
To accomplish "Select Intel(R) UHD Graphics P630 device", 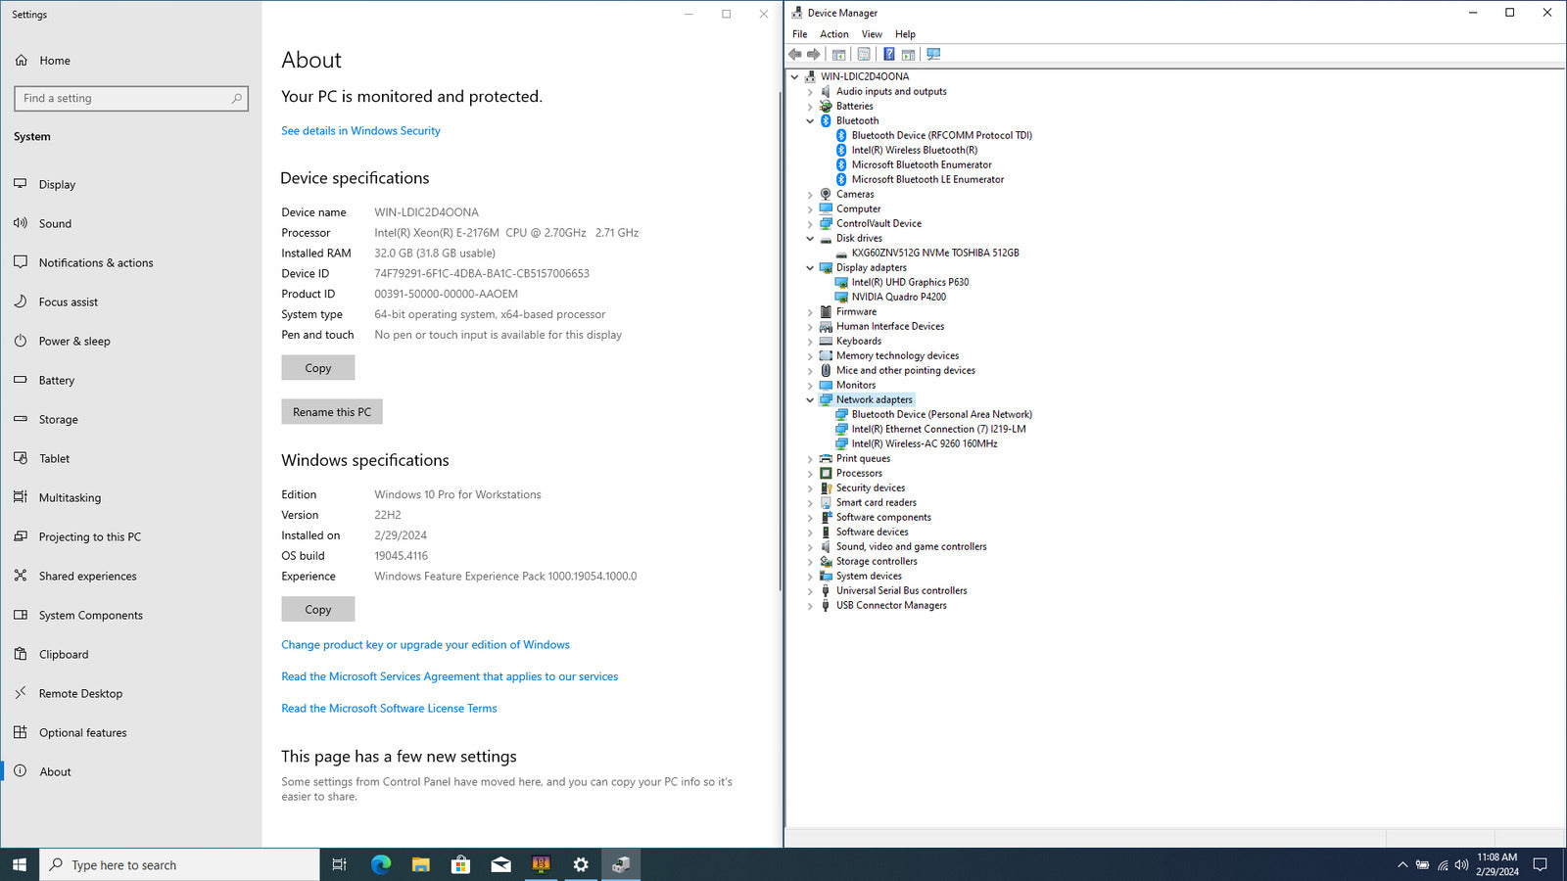I will (x=910, y=282).
